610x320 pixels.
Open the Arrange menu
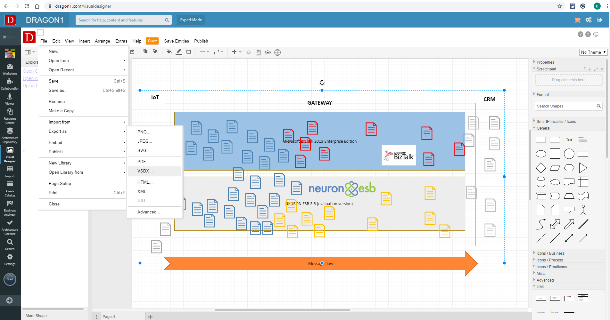pos(102,41)
